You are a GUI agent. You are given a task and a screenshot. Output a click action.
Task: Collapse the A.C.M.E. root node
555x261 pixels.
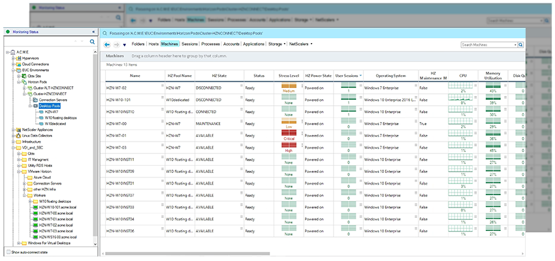click(x=8, y=52)
